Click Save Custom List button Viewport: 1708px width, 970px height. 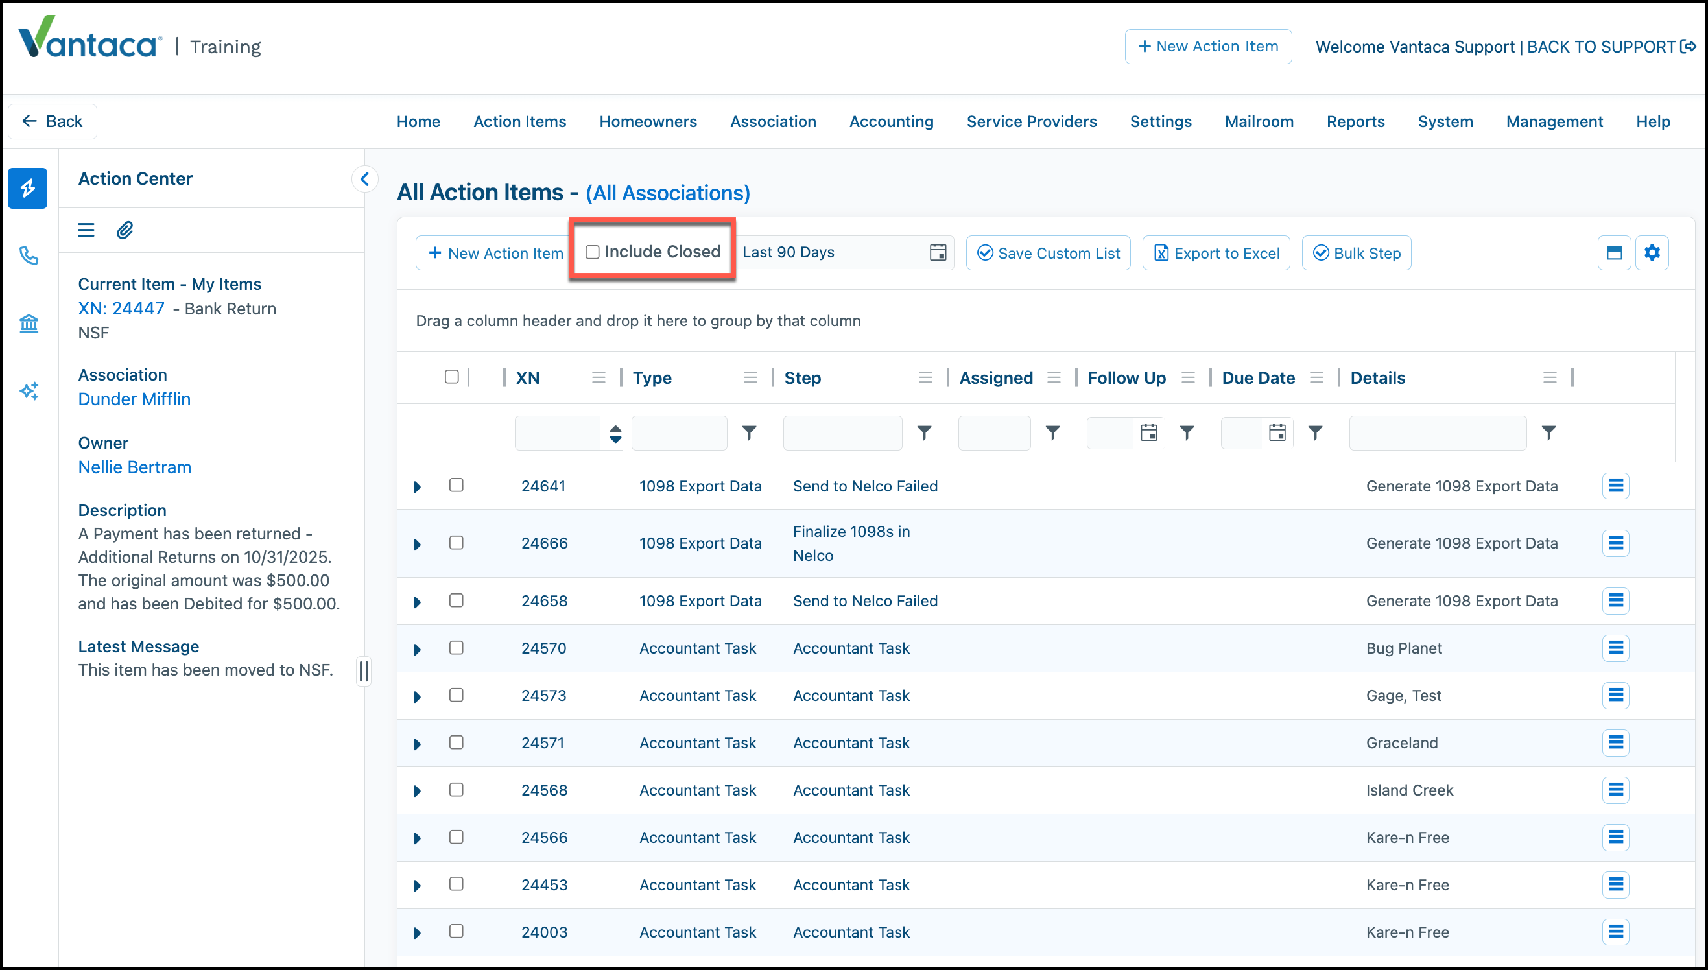pyautogui.click(x=1048, y=253)
